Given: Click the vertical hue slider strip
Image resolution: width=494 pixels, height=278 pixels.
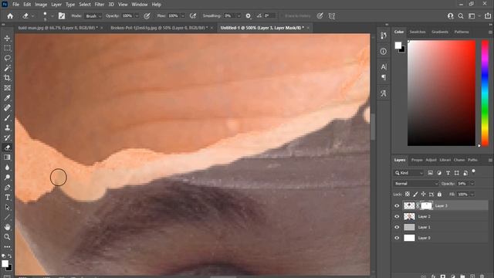Looking at the screenshot, I should coord(485,93).
